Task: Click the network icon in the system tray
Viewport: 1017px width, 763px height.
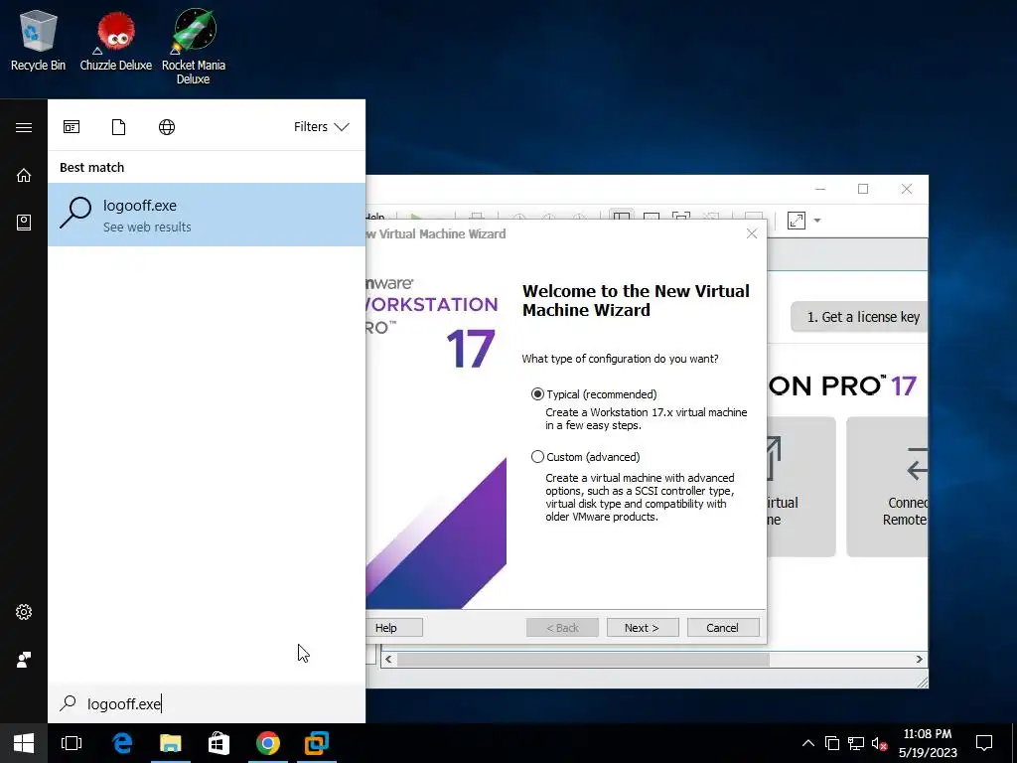Action: coord(855,743)
